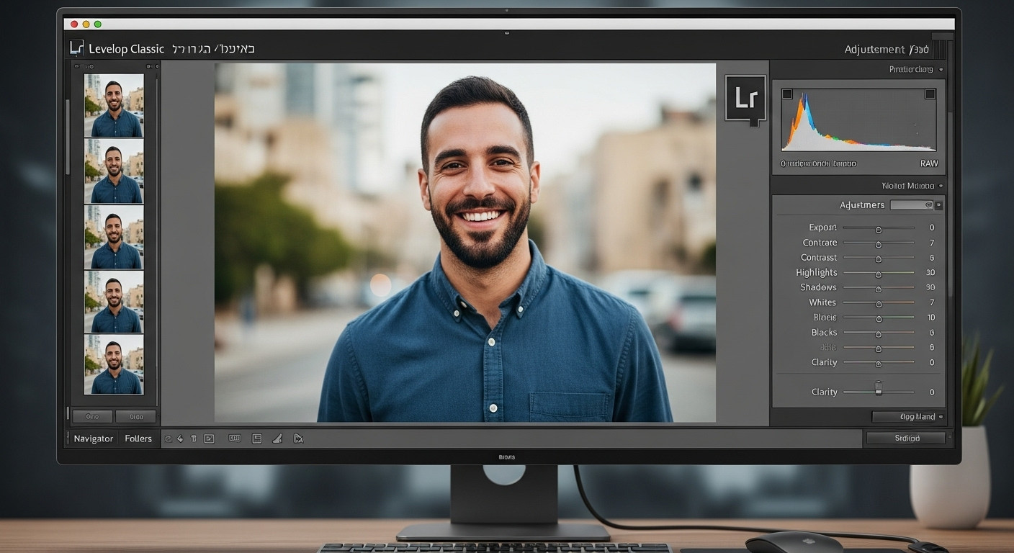1014x553 pixels.
Task: Click the page with X toolbar icon
Action: click(x=298, y=438)
